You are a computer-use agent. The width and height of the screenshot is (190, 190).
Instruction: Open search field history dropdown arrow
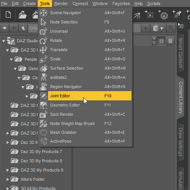(x=146, y=28)
